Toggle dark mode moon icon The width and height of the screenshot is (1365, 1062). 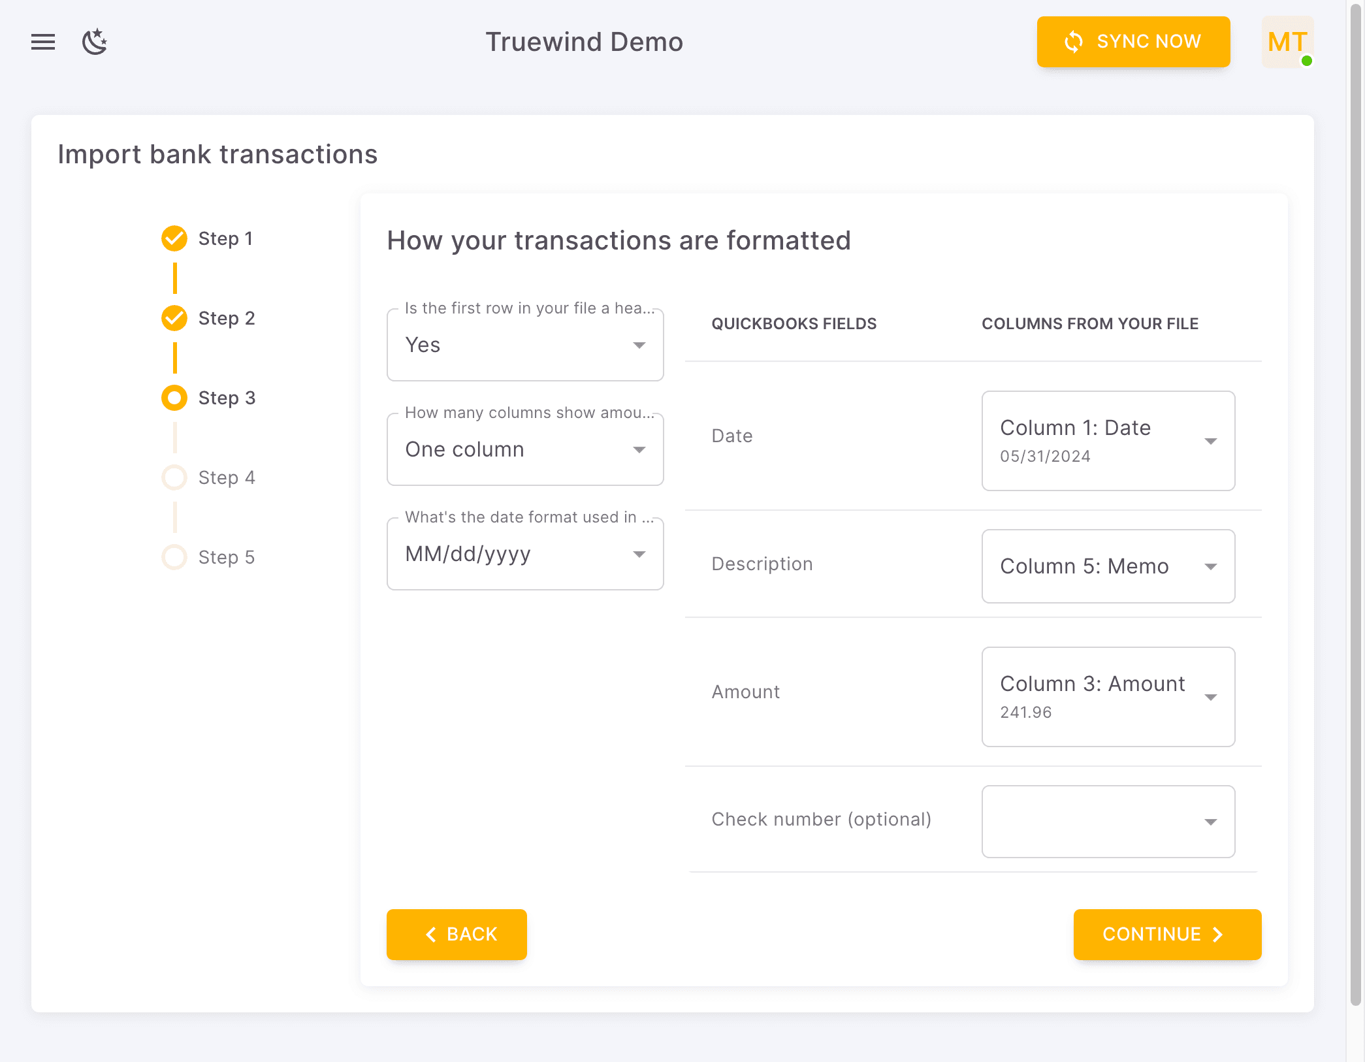click(95, 42)
